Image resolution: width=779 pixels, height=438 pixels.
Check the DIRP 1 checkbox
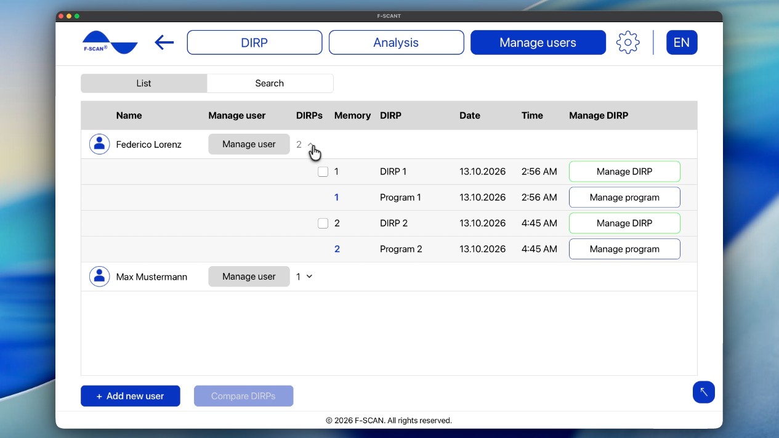(323, 172)
